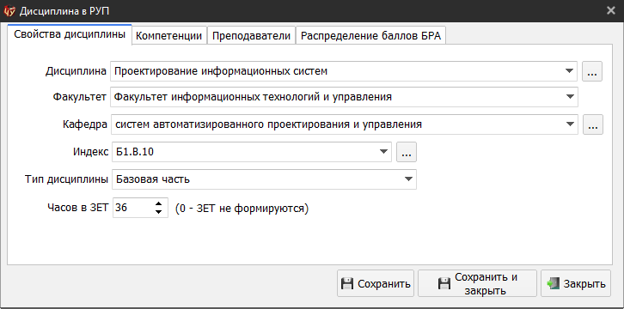Switch to the Свойства дисциплины tab
This screenshot has width=624, height=309.
coord(70,35)
